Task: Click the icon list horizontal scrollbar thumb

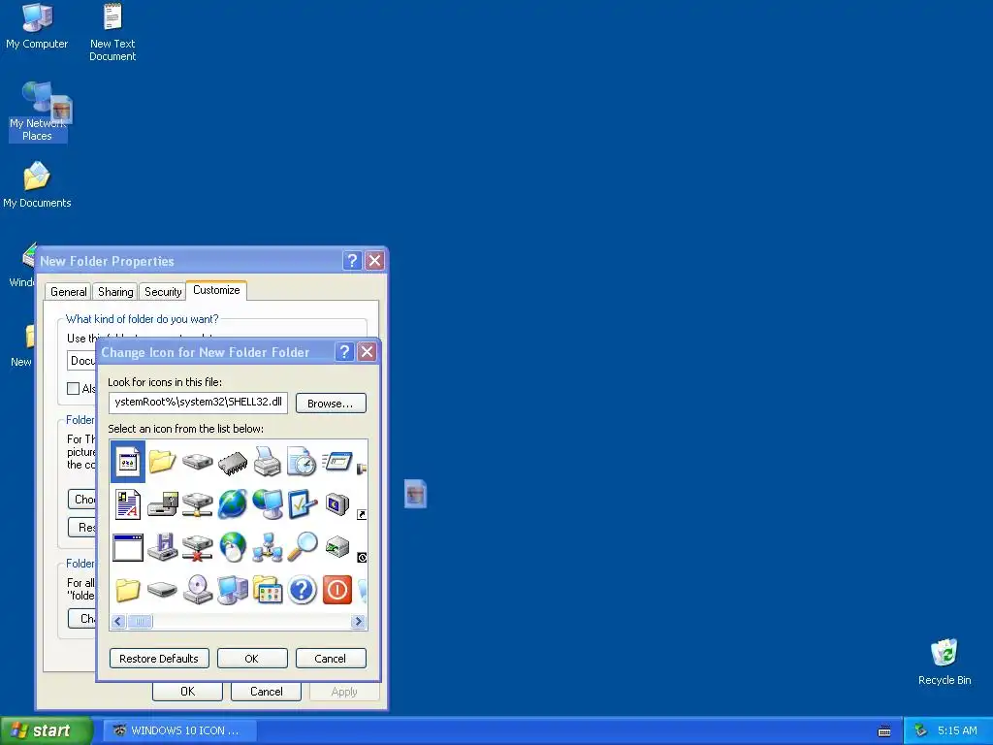Action: [x=140, y=622]
